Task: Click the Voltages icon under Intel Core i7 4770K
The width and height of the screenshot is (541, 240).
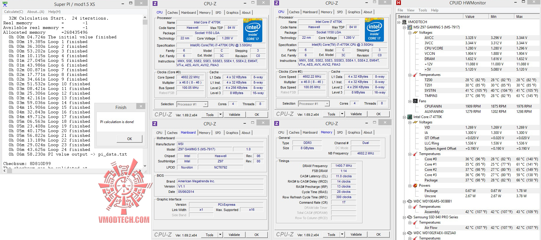Action: click(x=415, y=122)
